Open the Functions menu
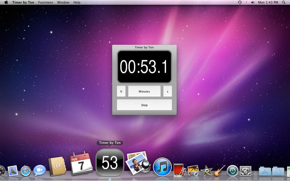The width and height of the screenshot is (290, 181). pos(46,3)
